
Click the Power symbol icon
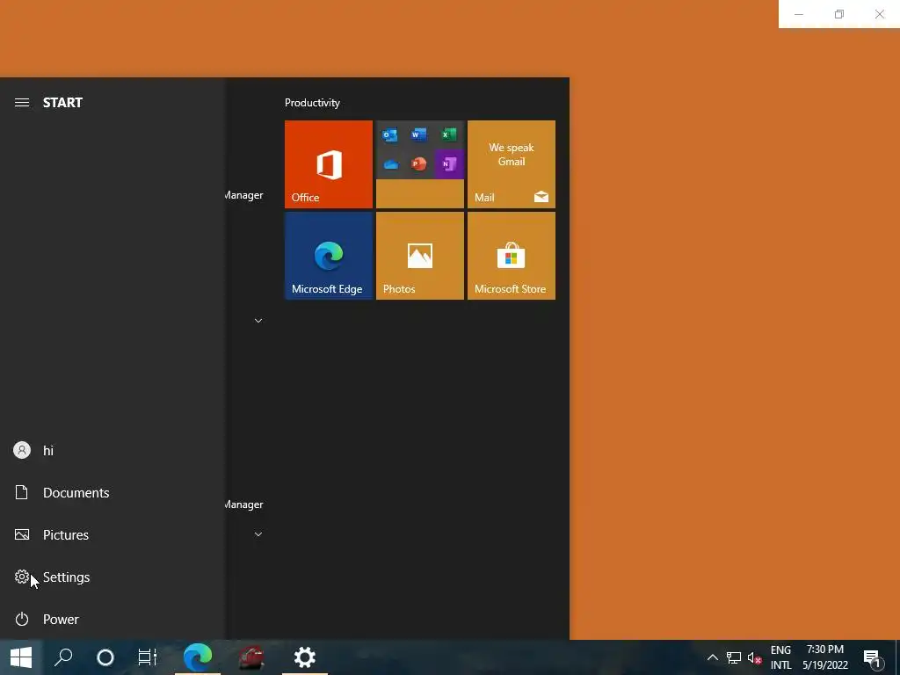tap(22, 620)
